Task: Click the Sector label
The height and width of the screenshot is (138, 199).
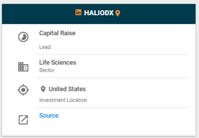Action: pyautogui.click(x=47, y=70)
